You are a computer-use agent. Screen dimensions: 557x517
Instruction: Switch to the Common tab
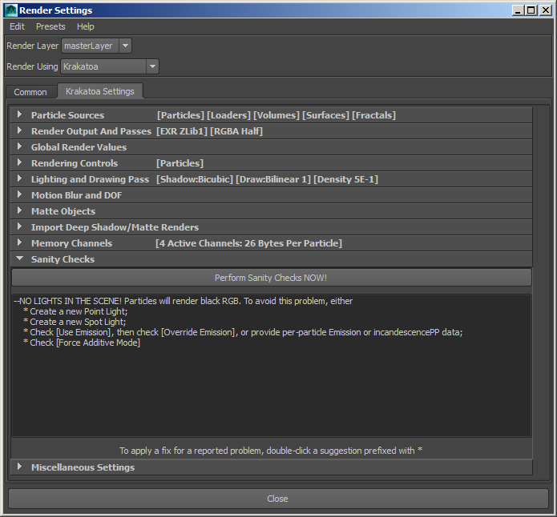tap(30, 92)
